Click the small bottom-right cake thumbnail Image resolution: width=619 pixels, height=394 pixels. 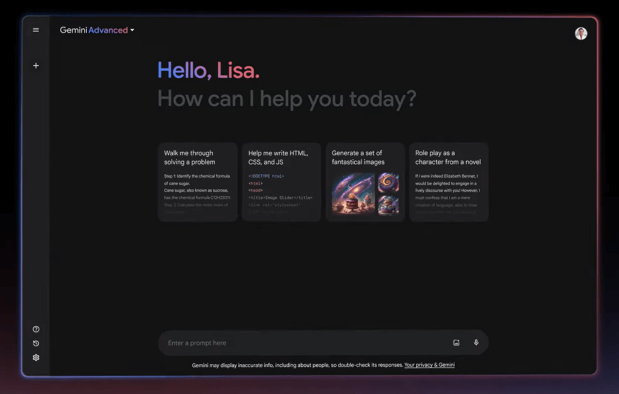point(389,205)
